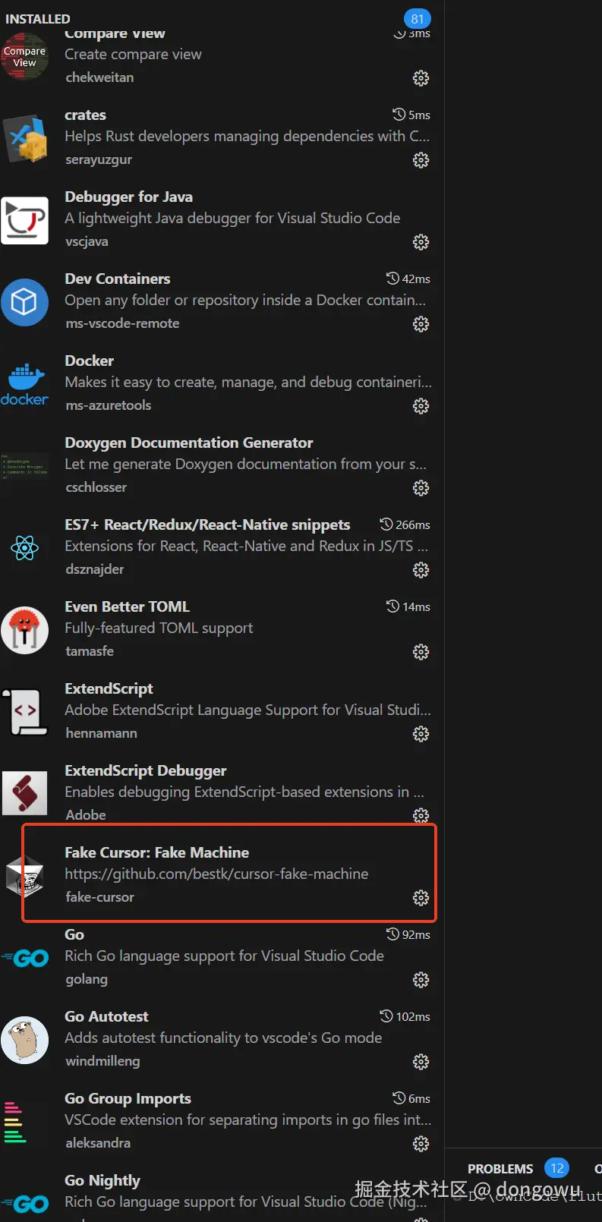Open Doxygen Documentation Generator extension title

(x=188, y=443)
